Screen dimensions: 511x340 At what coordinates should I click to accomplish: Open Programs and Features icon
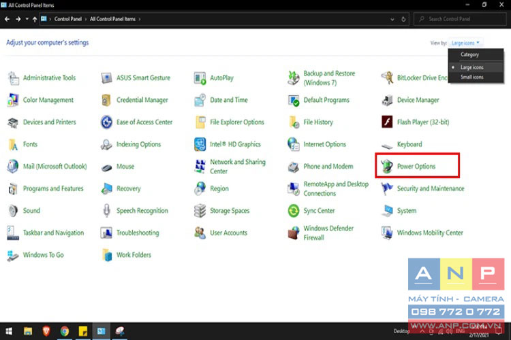(13, 189)
